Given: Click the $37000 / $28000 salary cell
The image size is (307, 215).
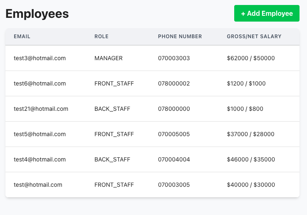Looking at the screenshot, I should [251, 134].
